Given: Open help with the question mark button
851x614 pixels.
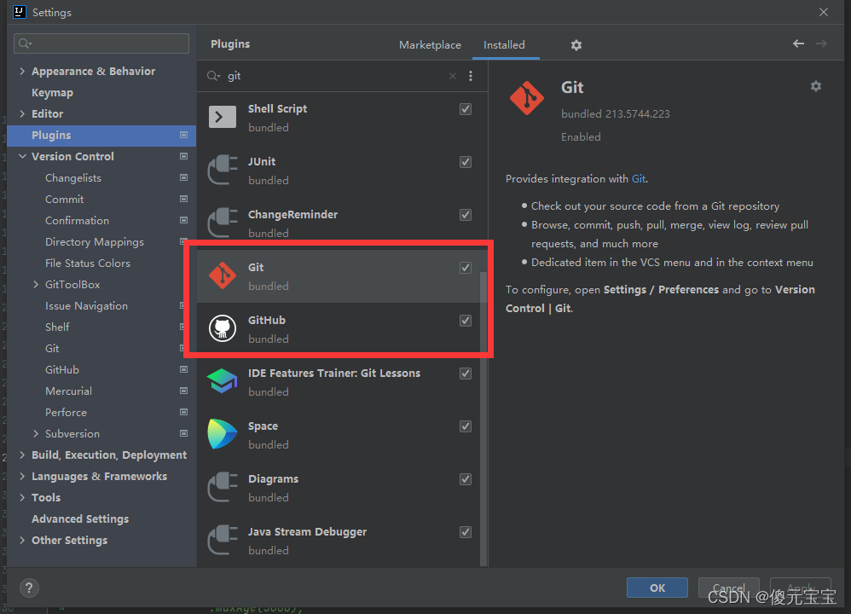Looking at the screenshot, I should coord(29,588).
